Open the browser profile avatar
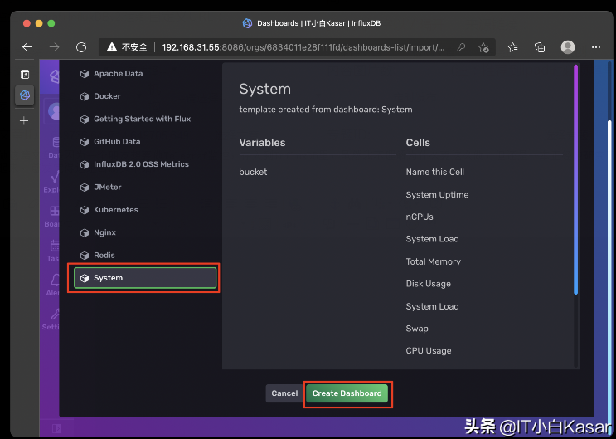The width and height of the screenshot is (616, 439). 568,47
